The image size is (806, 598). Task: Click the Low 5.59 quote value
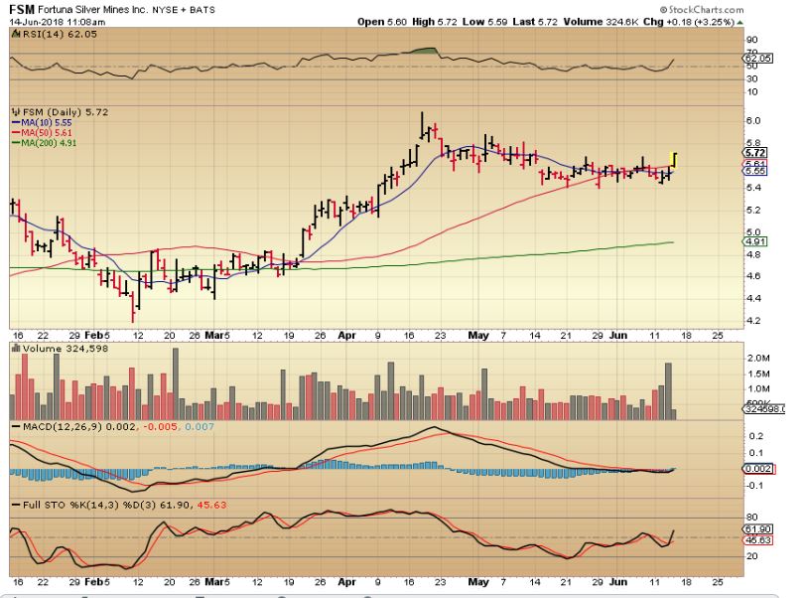(484, 22)
